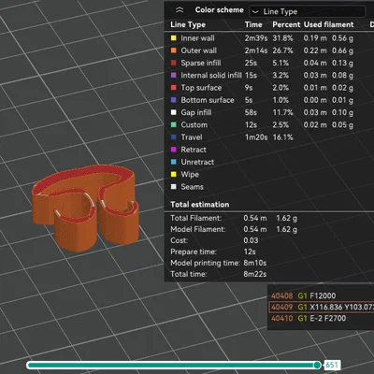Click the Time column header

(253, 24)
